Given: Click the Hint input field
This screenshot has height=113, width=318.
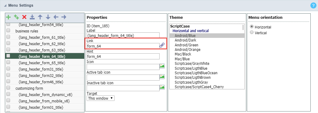Looking at the screenshot, I should tap(123, 56).
